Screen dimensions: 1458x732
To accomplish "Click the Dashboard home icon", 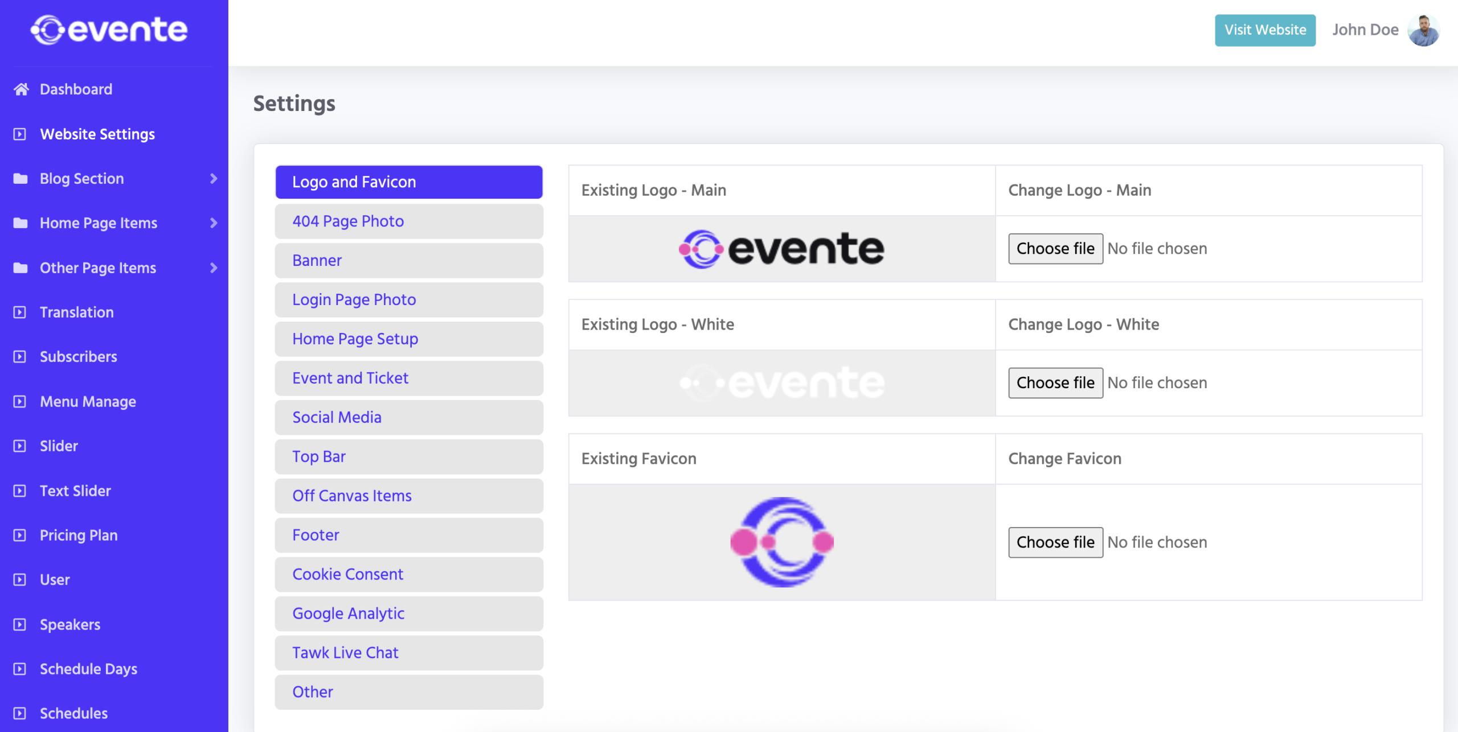I will coord(21,89).
